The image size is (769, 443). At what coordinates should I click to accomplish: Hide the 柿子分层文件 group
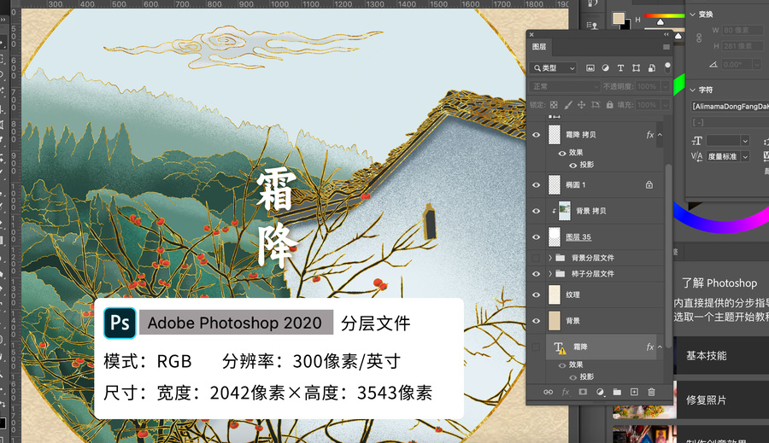tap(536, 274)
